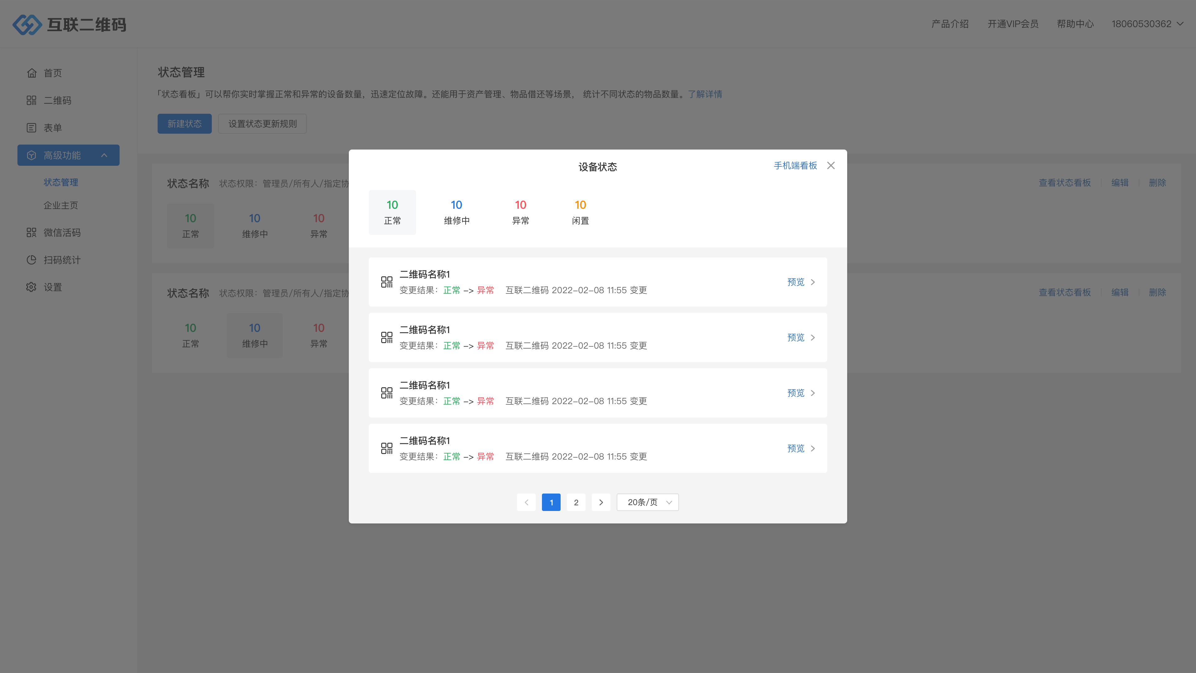Go to next page with right arrow
The height and width of the screenshot is (673, 1196).
coord(601,502)
